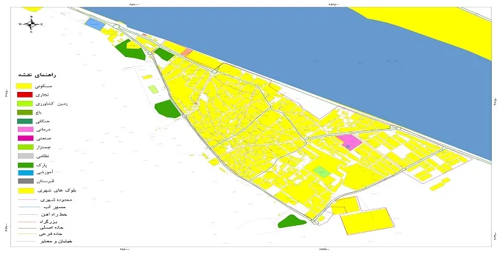Click the محدوده شهری legend label
The image size is (502, 254).
pos(56,200)
